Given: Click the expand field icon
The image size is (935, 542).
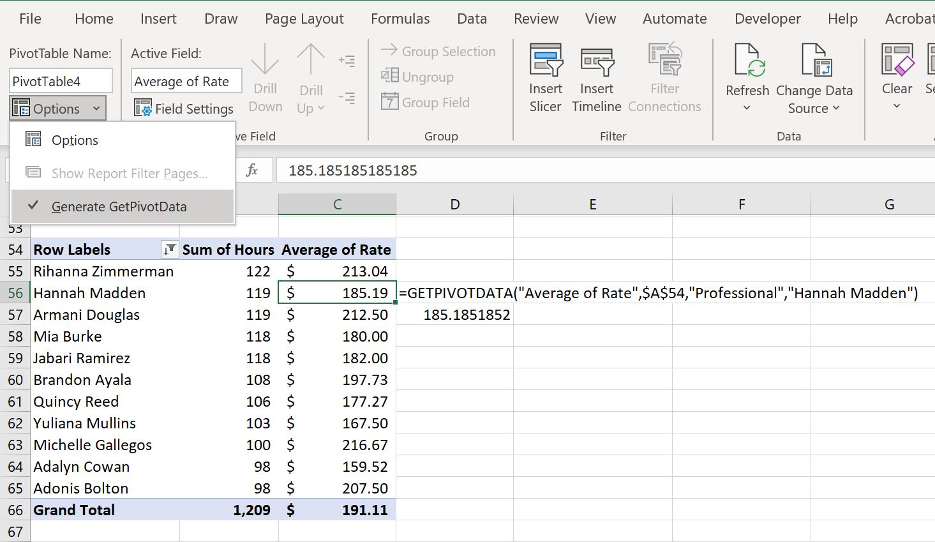Looking at the screenshot, I should pyautogui.click(x=347, y=61).
